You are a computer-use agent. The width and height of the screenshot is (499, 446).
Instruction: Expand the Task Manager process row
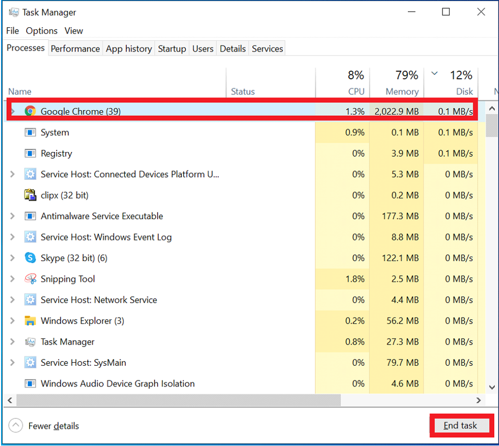pyautogui.click(x=13, y=342)
